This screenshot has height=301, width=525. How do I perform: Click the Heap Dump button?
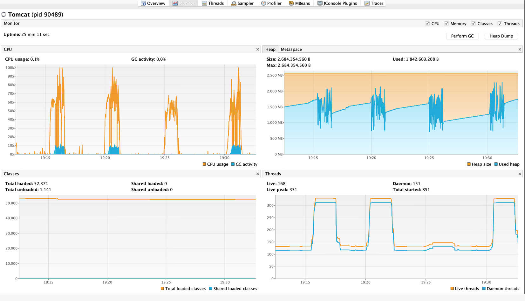[x=501, y=36]
